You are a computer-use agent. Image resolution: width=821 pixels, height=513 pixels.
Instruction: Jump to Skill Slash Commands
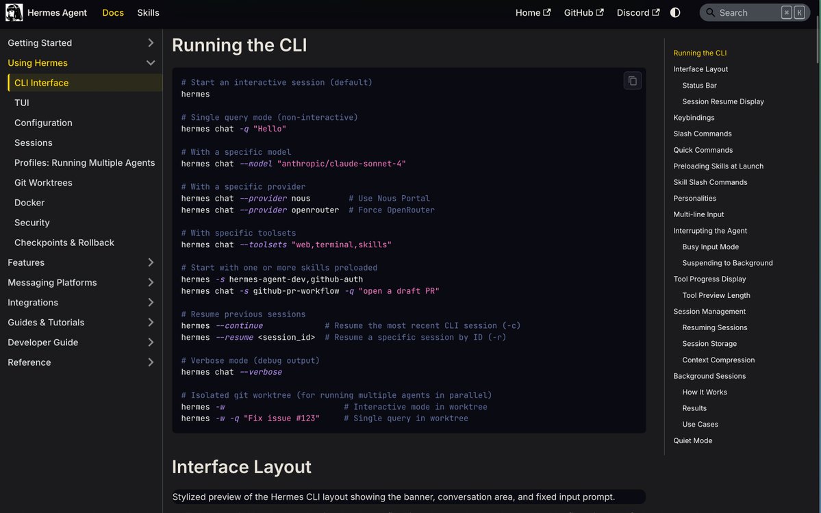coord(711,182)
